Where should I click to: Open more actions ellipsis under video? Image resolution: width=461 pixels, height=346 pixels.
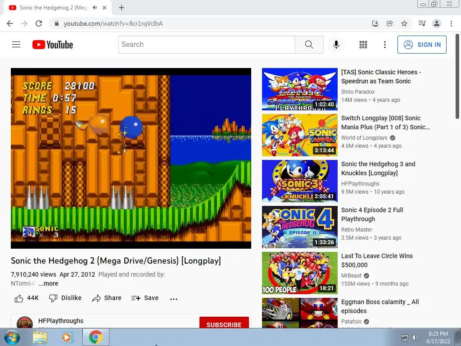coord(173,299)
